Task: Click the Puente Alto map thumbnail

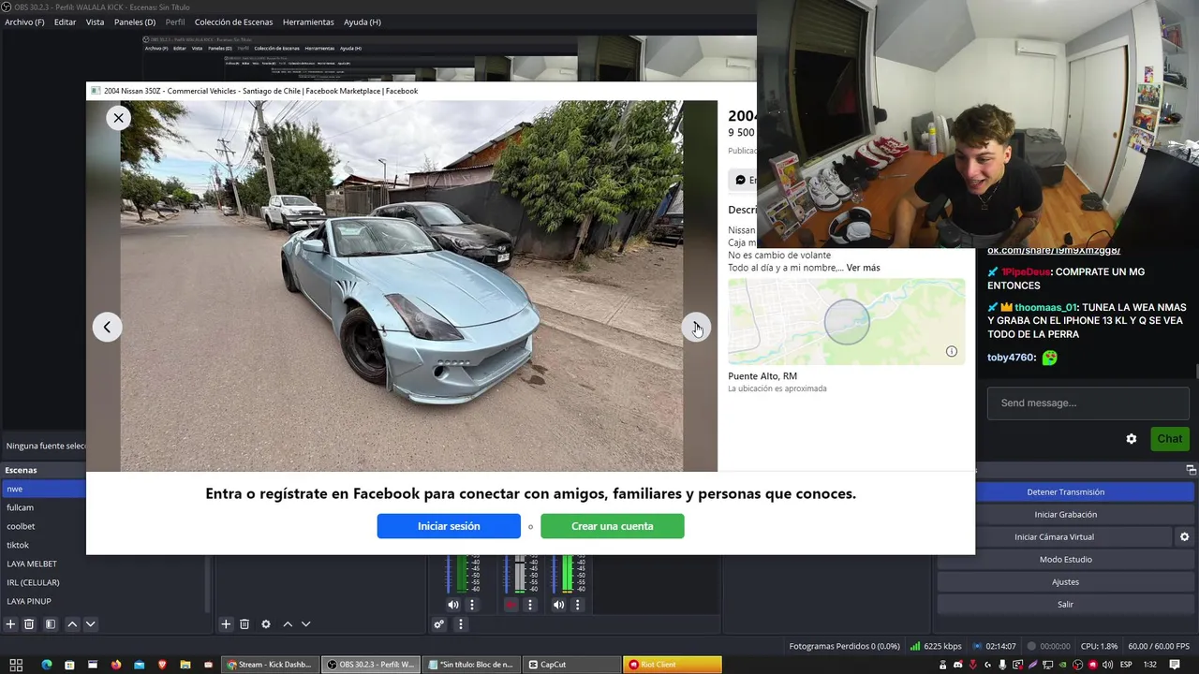Action: tap(846, 321)
